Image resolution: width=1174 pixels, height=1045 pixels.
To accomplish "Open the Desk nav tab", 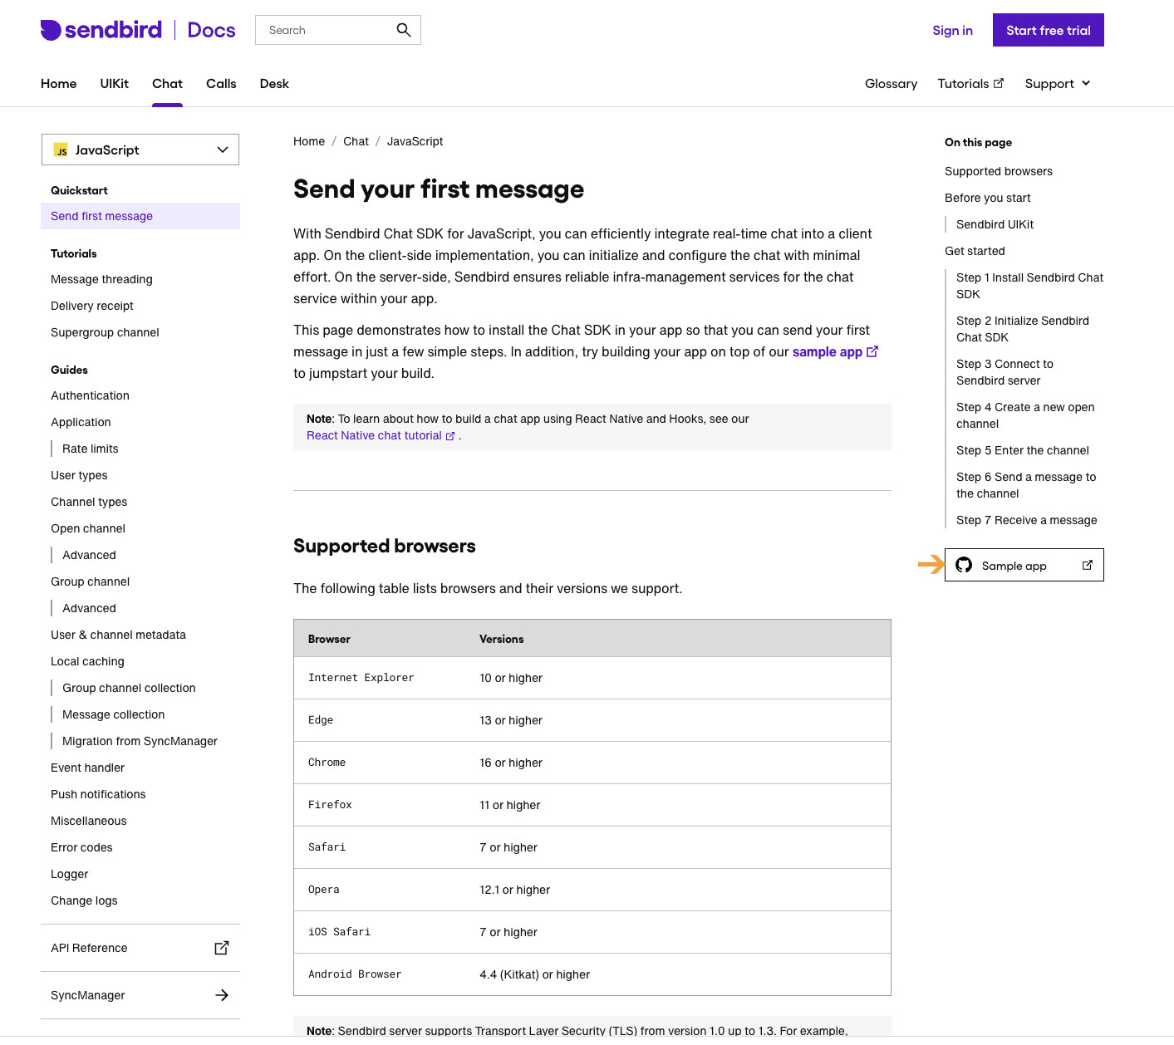I will click(x=274, y=84).
